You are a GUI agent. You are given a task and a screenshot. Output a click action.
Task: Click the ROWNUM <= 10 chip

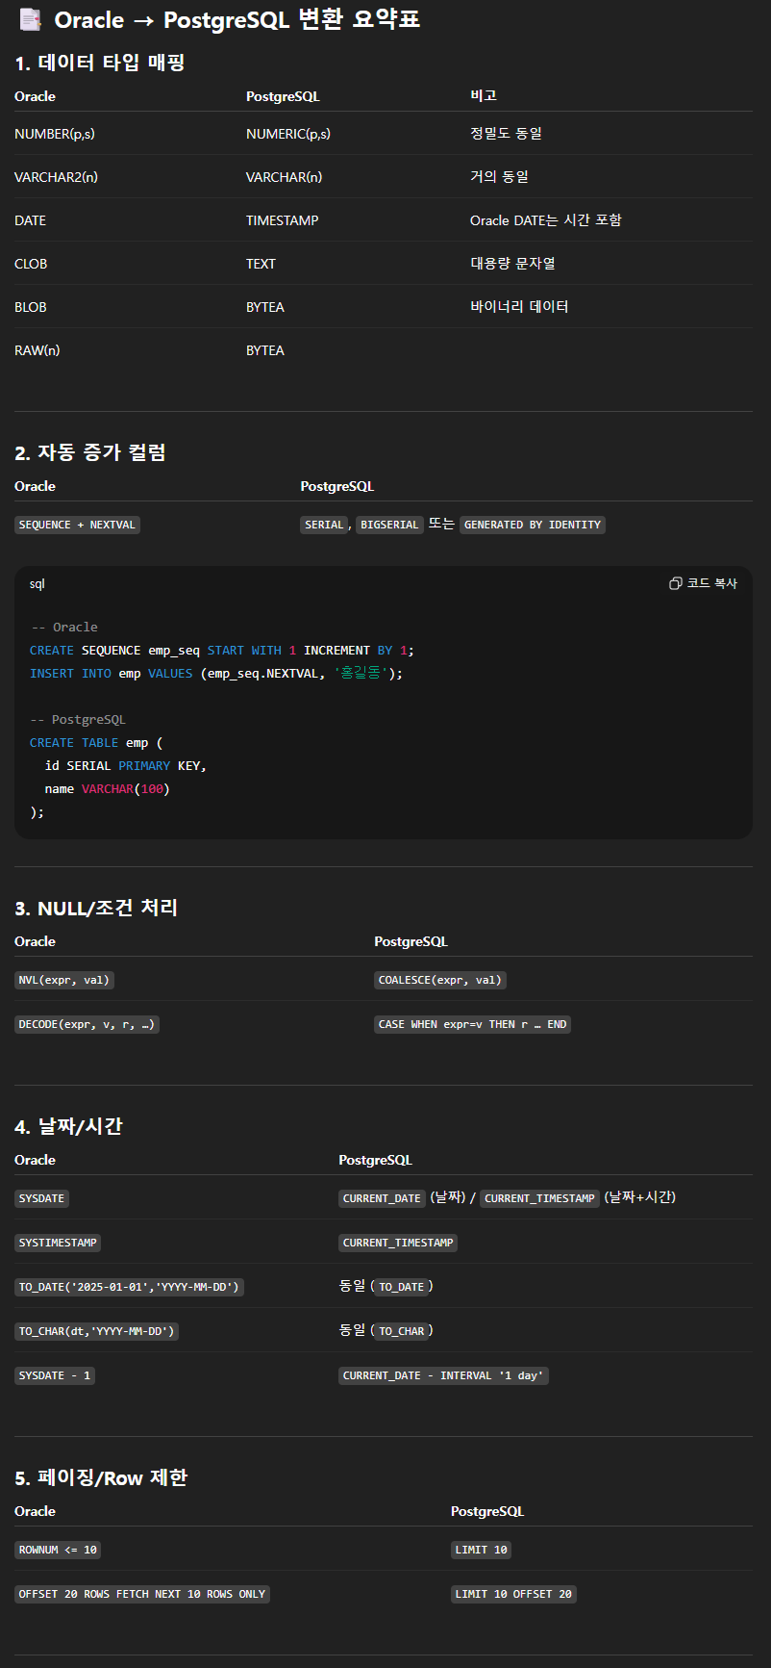(x=58, y=1550)
